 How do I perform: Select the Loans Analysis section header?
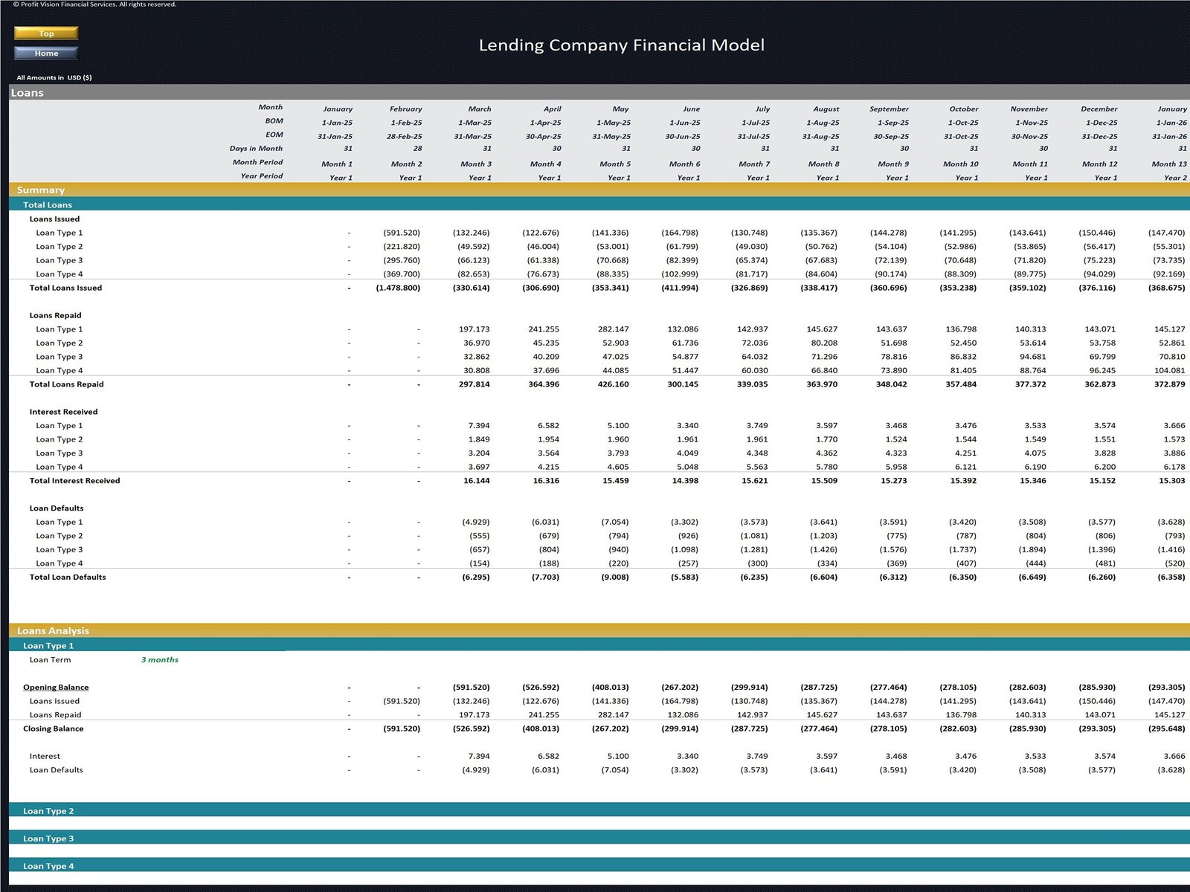[x=53, y=630]
